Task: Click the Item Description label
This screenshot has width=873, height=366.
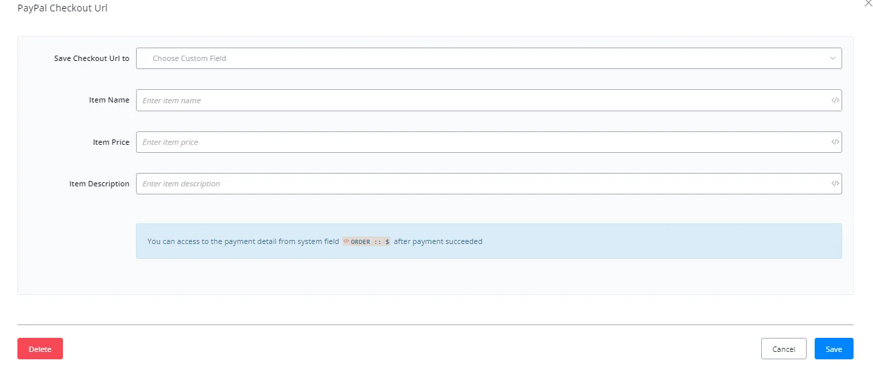Action: click(x=99, y=184)
